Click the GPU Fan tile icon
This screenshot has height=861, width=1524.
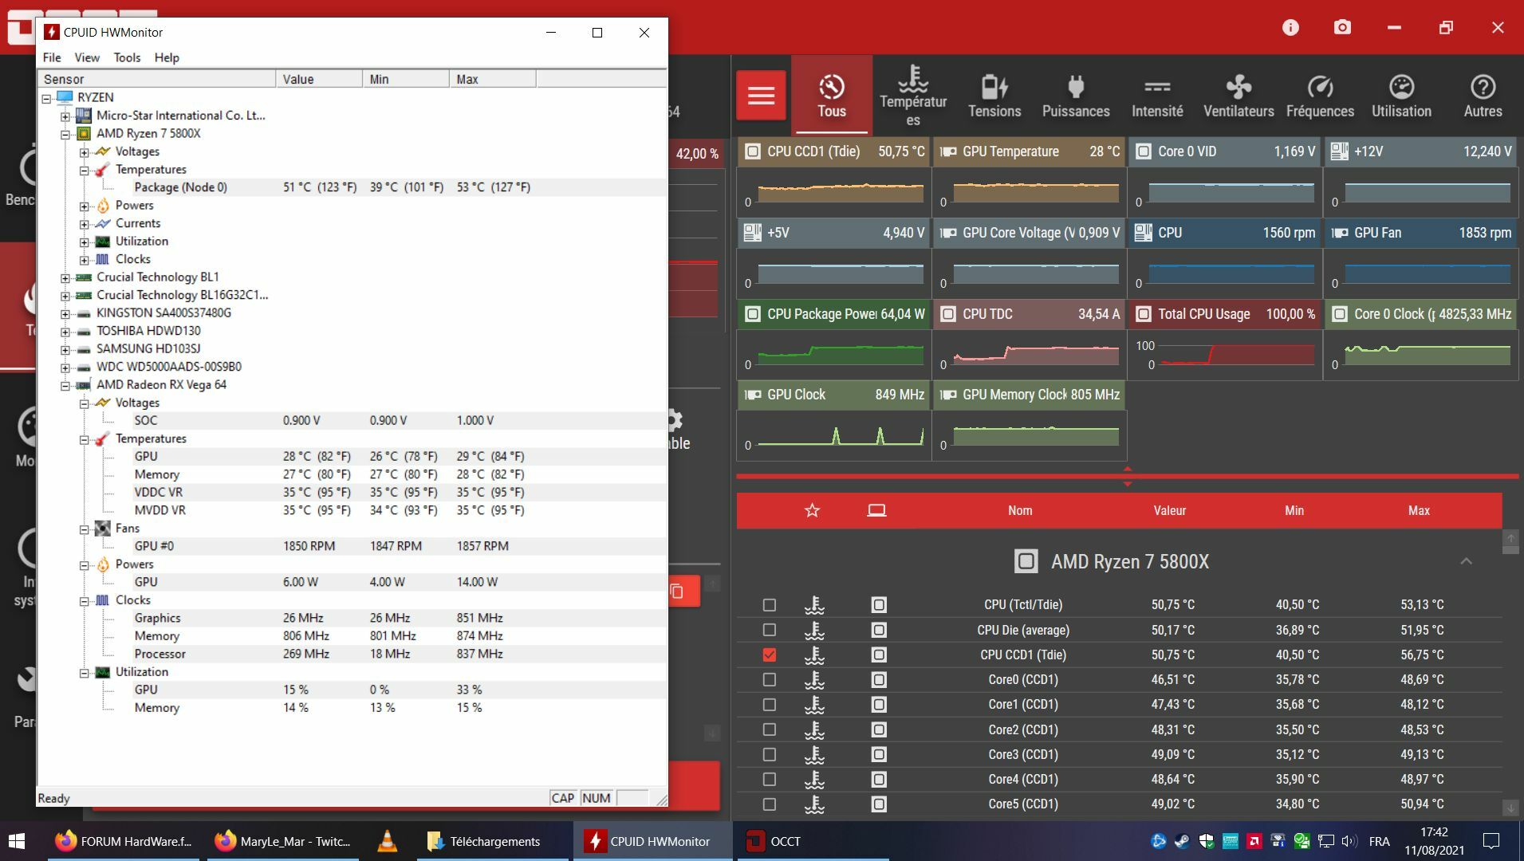point(1340,233)
